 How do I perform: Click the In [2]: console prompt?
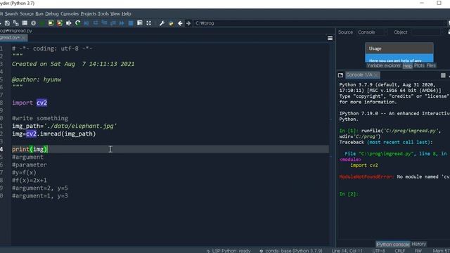coord(349,194)
